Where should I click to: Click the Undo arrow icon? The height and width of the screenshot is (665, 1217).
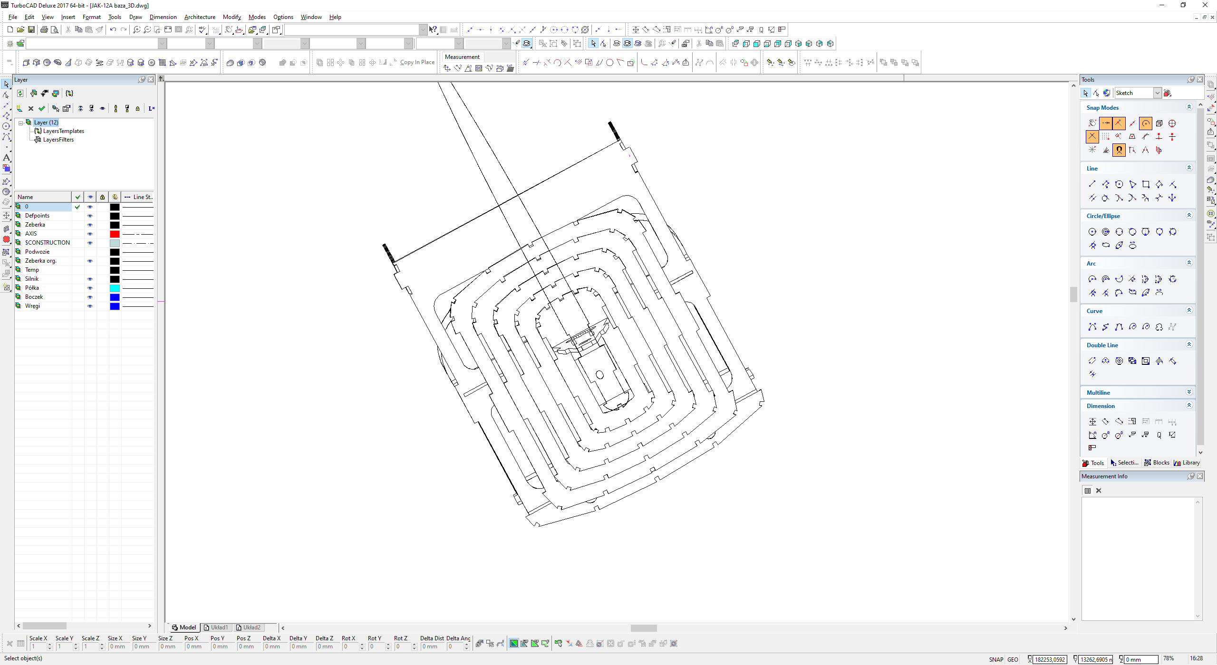pyautogui.click(x=113, y=29)
